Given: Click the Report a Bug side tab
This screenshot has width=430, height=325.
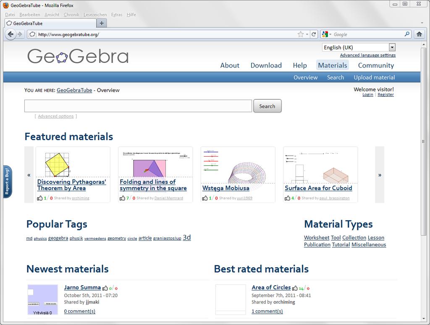Looking at the screenshot, I should 7,182.
